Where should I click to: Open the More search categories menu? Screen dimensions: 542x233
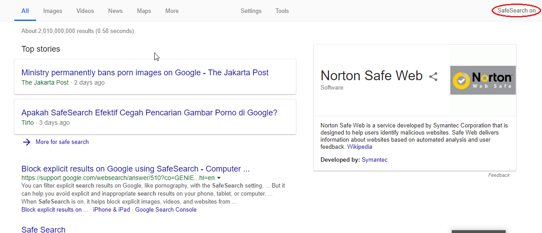[x=172, y=11]
